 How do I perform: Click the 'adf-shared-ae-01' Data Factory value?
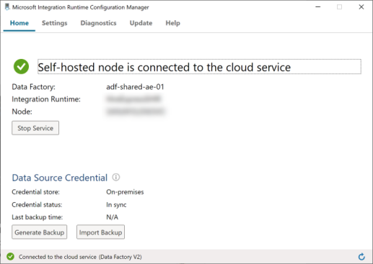pyautogui.click(x=135, y=86)
